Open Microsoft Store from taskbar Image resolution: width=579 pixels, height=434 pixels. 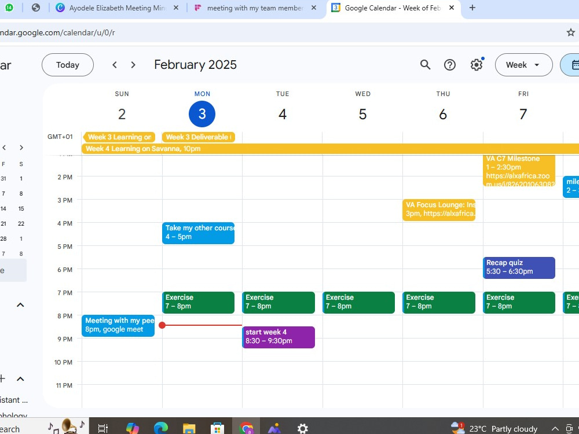[218, 428]
